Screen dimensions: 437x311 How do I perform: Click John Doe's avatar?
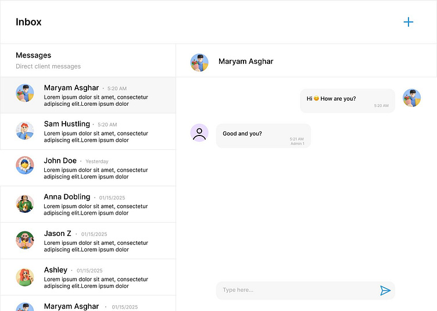[25, 165]
